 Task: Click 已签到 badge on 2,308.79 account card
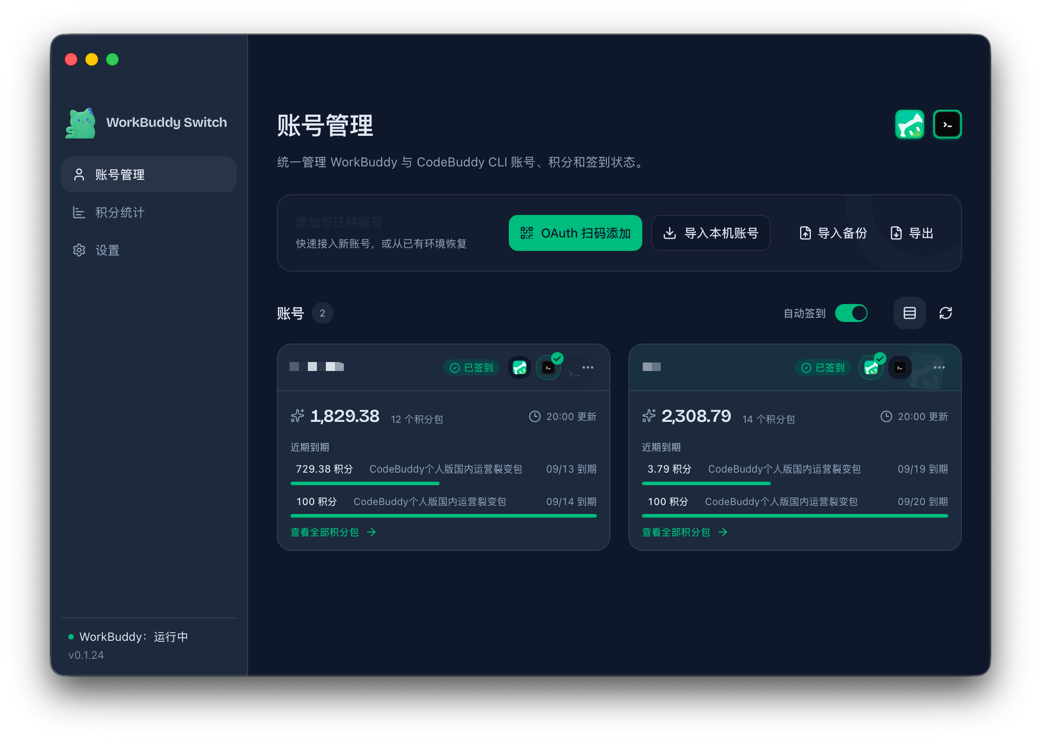pos(823,367)
